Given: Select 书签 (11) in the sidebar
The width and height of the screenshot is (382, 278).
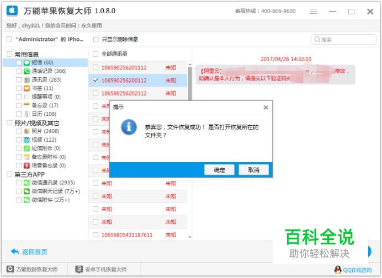Looking at the screenshot, I should click(43, 88).
